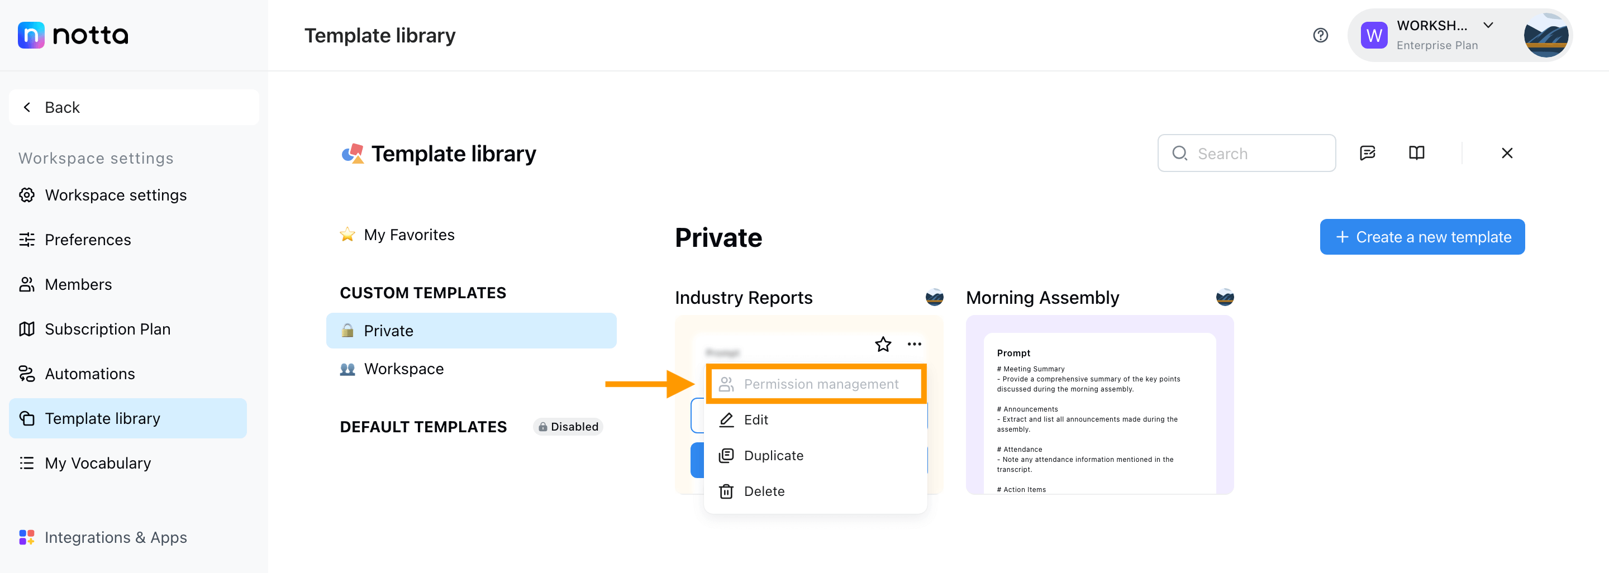Go back using the Back button

point(134,107)
